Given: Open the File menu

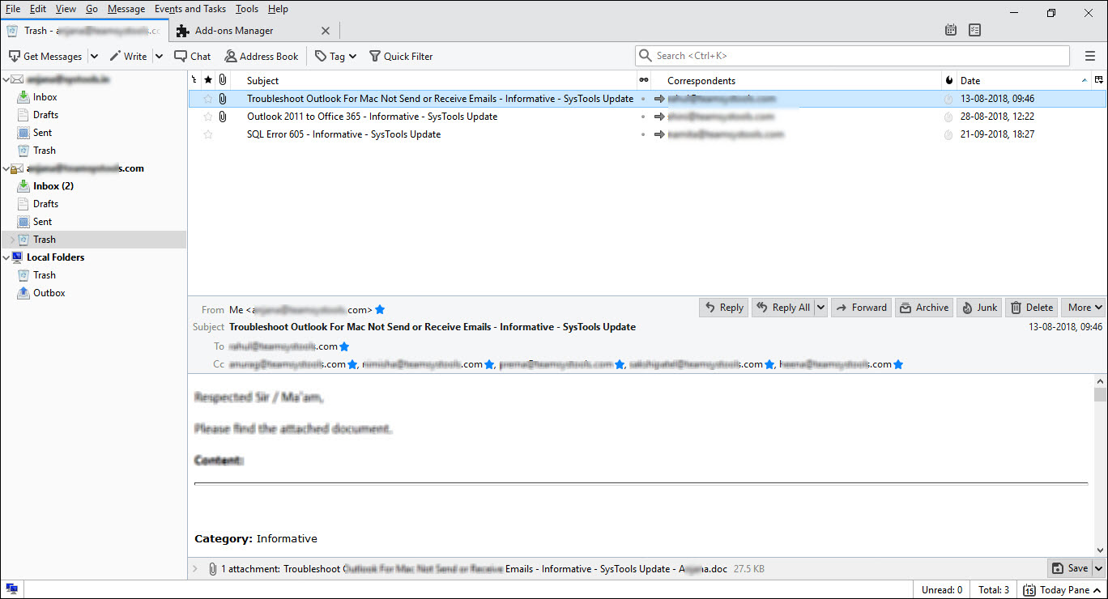Looking at the screenshot, I should [x=13, y=9].
